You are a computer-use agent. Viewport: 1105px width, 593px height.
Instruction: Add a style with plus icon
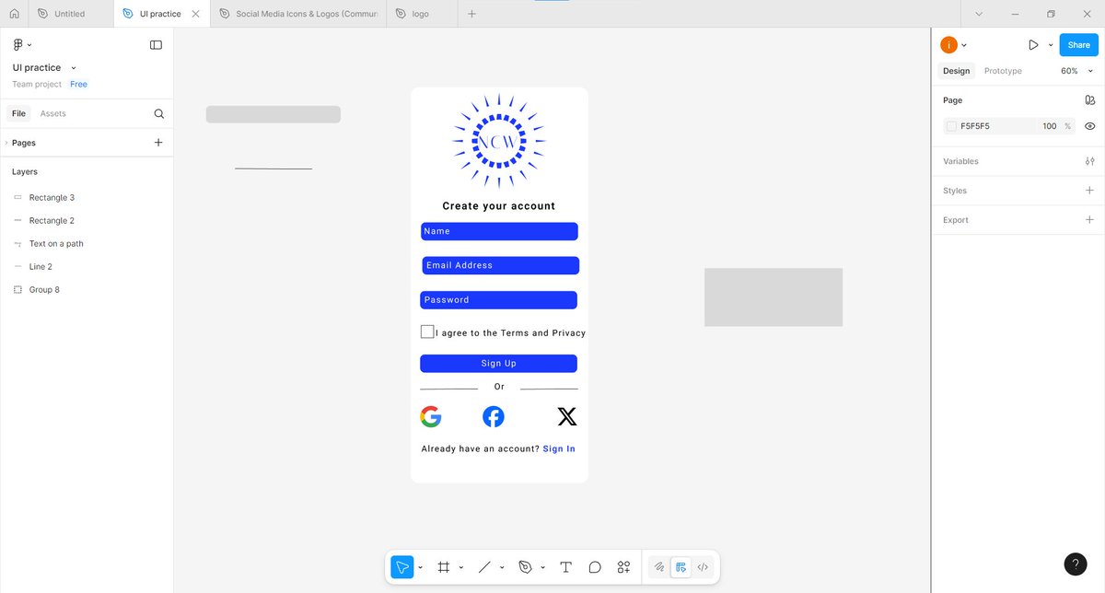point(1089,191)
